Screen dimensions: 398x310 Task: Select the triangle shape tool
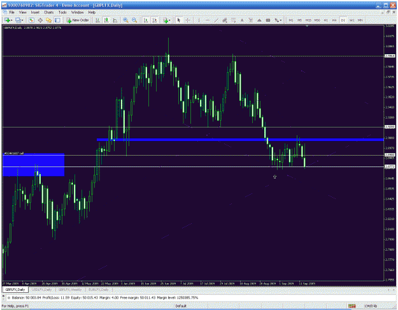(x=259, y=20)
